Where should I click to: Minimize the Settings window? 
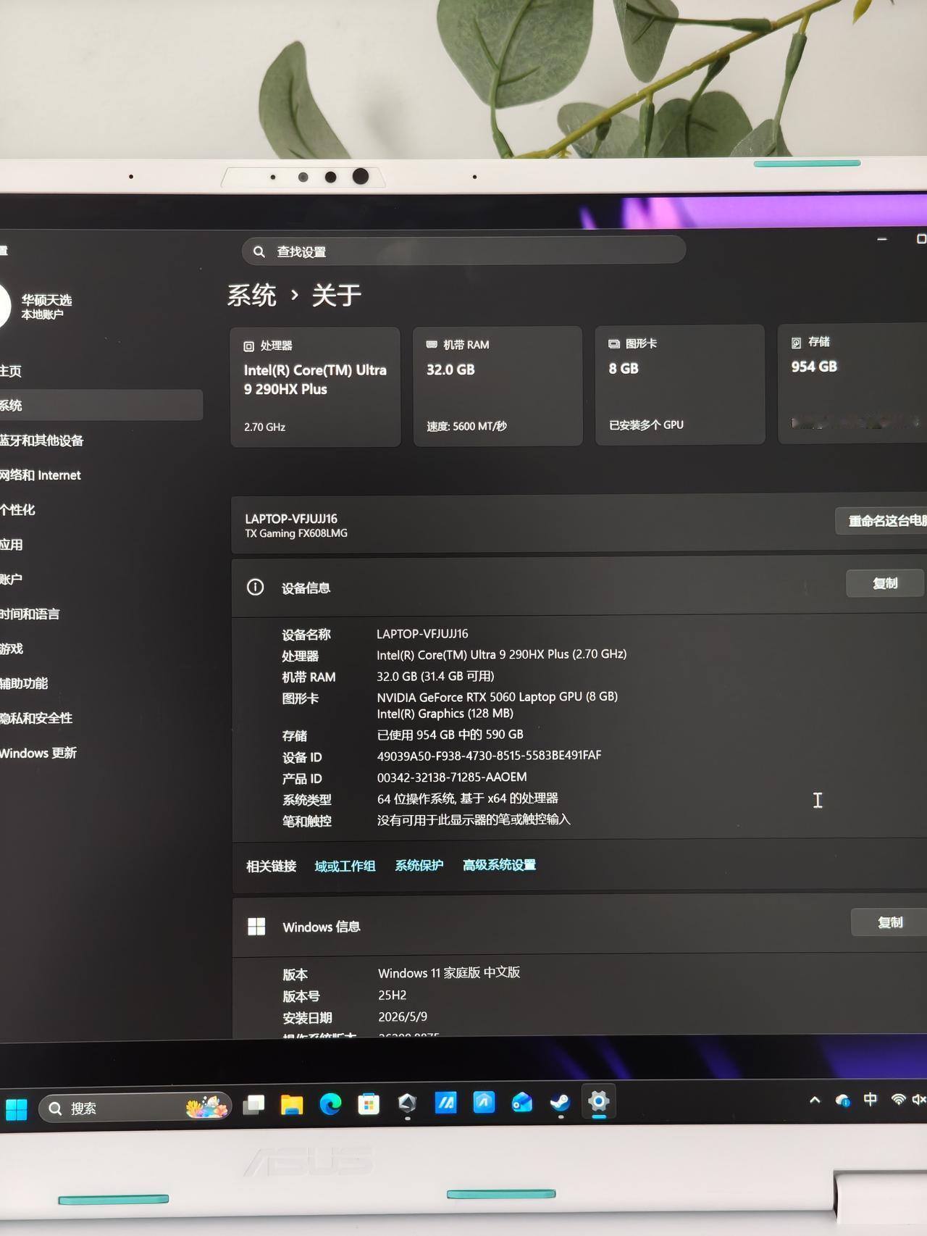tap(882, 238)
